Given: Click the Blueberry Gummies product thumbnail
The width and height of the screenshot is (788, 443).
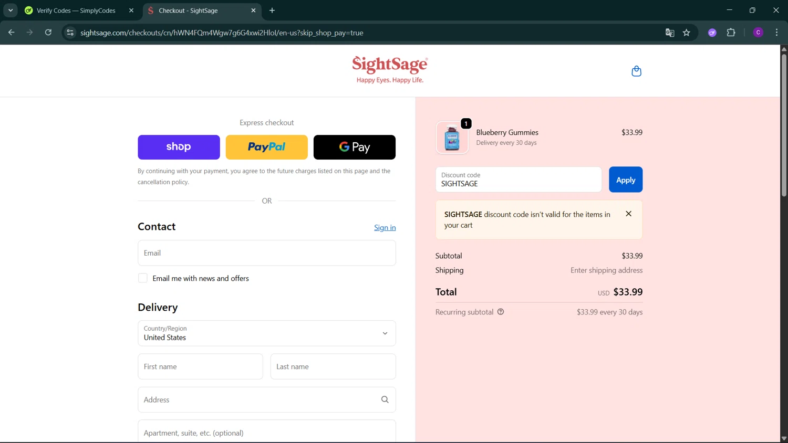Looking at the screenshot, I should pyautogui.click(x=452, y=138).
